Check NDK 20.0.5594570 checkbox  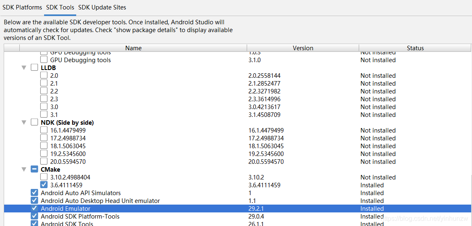(x=44, y=161)
